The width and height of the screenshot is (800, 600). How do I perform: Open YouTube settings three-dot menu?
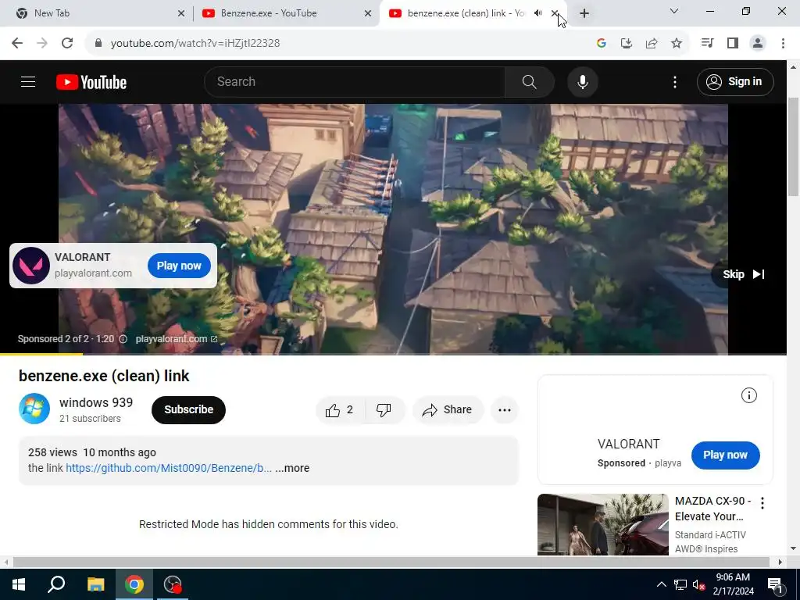pyautogui.click(x=674, y=81)
